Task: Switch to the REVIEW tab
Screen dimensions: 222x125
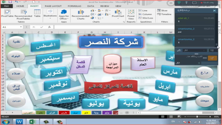Action: coord(105,6)
